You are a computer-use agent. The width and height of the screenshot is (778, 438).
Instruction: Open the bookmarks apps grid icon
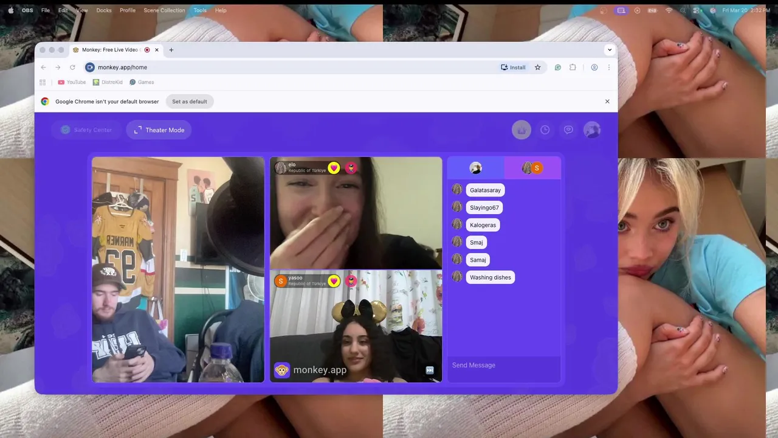point(43,82)
